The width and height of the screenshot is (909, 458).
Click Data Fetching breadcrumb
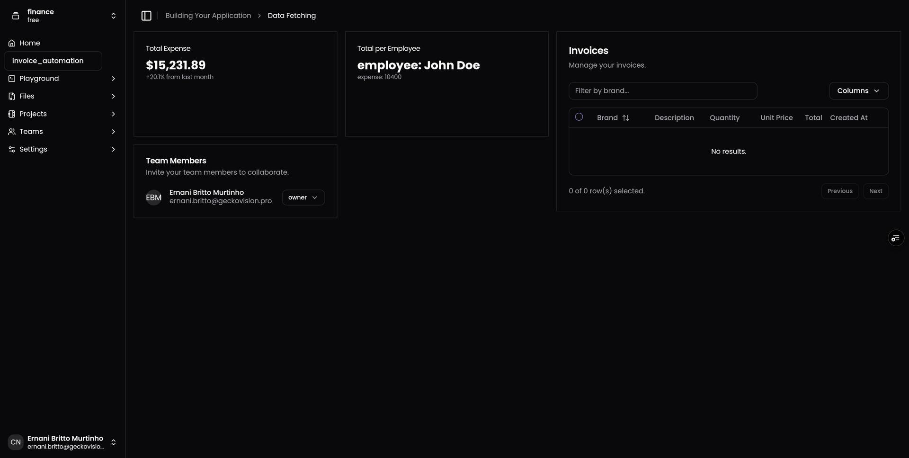292,16
